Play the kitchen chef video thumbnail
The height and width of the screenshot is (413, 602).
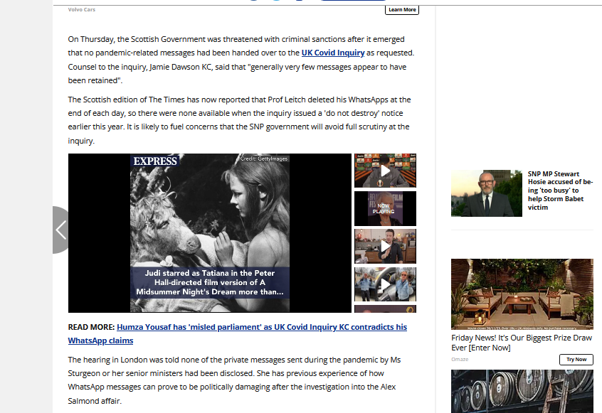(385, 246)
